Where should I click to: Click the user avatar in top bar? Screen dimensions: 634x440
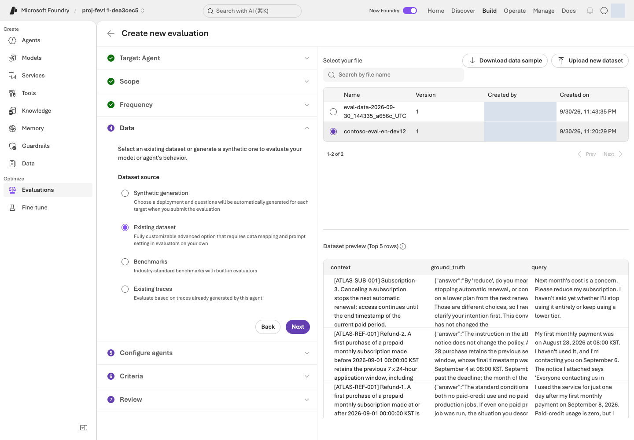pyautogui.click(x=618, y=11)
